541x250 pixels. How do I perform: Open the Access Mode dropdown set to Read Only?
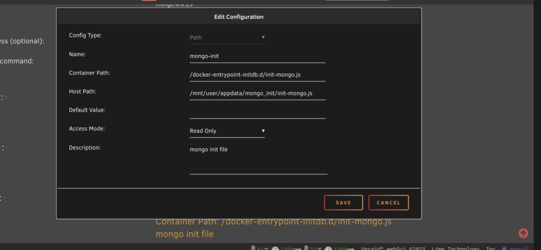tap(227, 131)
